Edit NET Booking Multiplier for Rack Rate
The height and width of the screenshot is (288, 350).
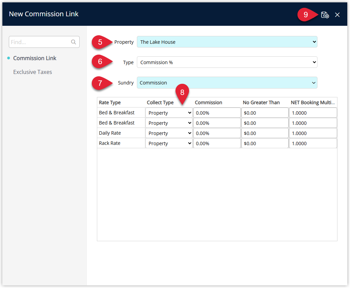(313, 143)
